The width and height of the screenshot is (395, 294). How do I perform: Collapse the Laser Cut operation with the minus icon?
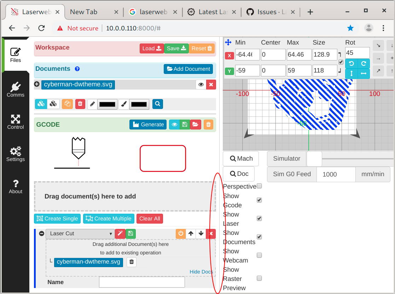coord(41,234)
